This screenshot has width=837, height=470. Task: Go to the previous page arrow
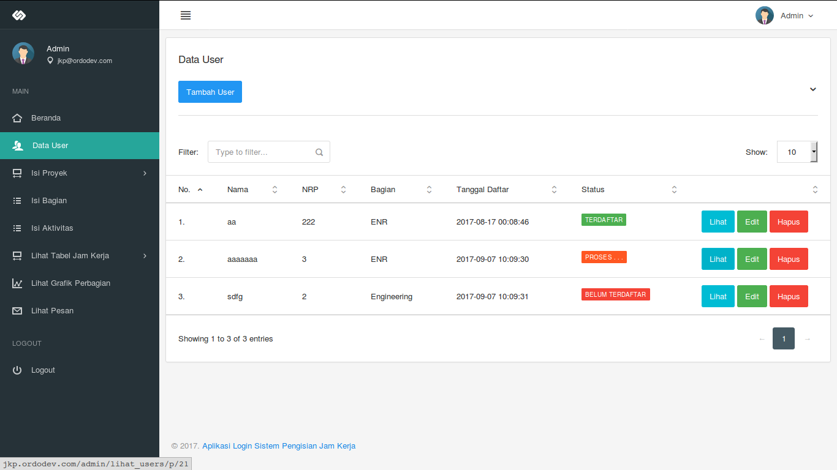(762, 338)
